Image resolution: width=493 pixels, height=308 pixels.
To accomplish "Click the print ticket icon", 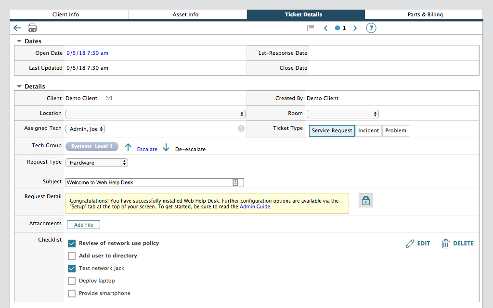I will pos(32,28).
